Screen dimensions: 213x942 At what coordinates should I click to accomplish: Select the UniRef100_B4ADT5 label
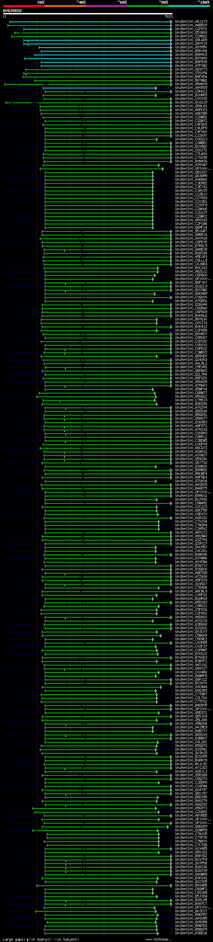coord(191,488)
